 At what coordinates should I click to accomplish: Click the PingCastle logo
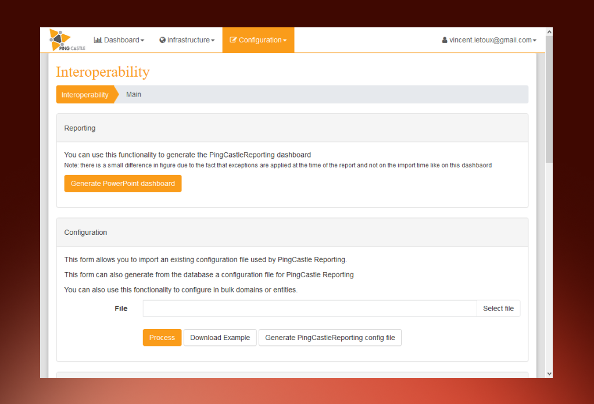67,40
